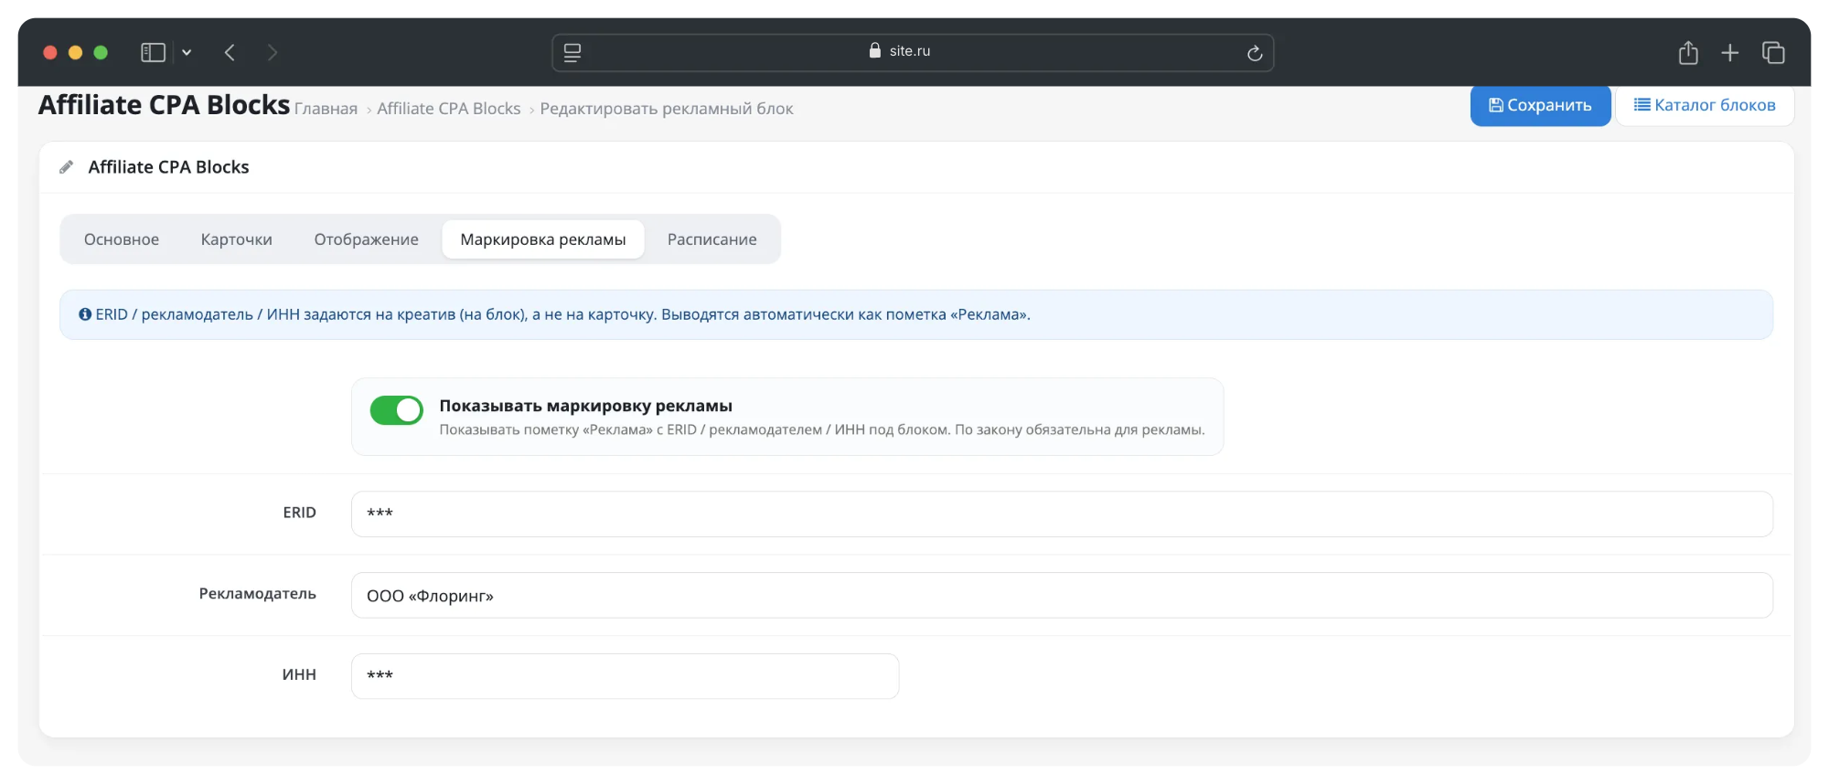
Task: Show the tab overview icon
Action: tap(1773, 53)
